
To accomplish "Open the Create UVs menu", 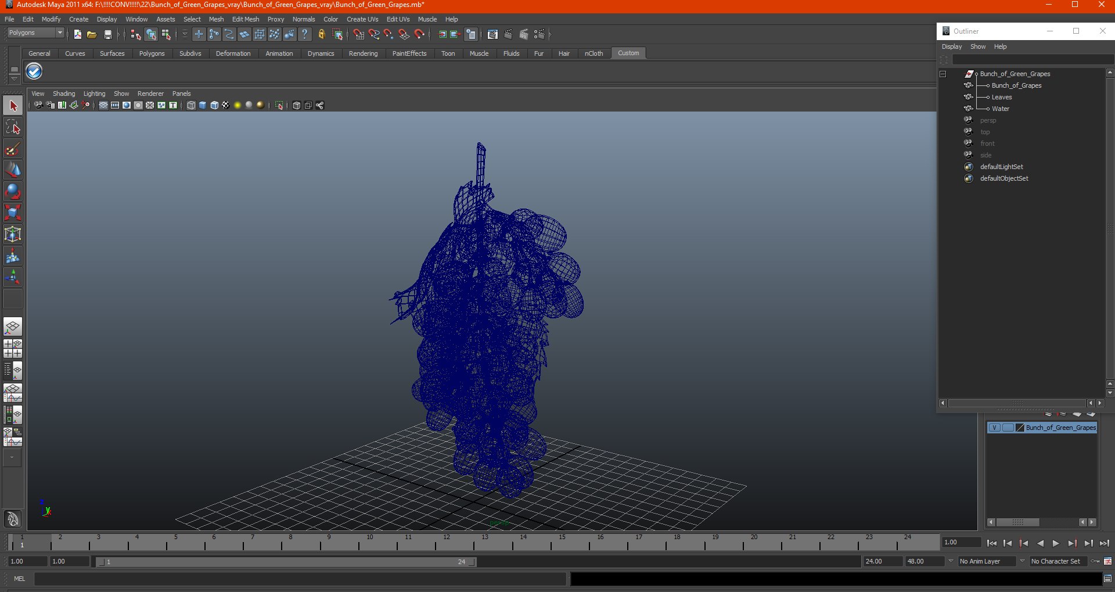I will [x=362, y=19].
